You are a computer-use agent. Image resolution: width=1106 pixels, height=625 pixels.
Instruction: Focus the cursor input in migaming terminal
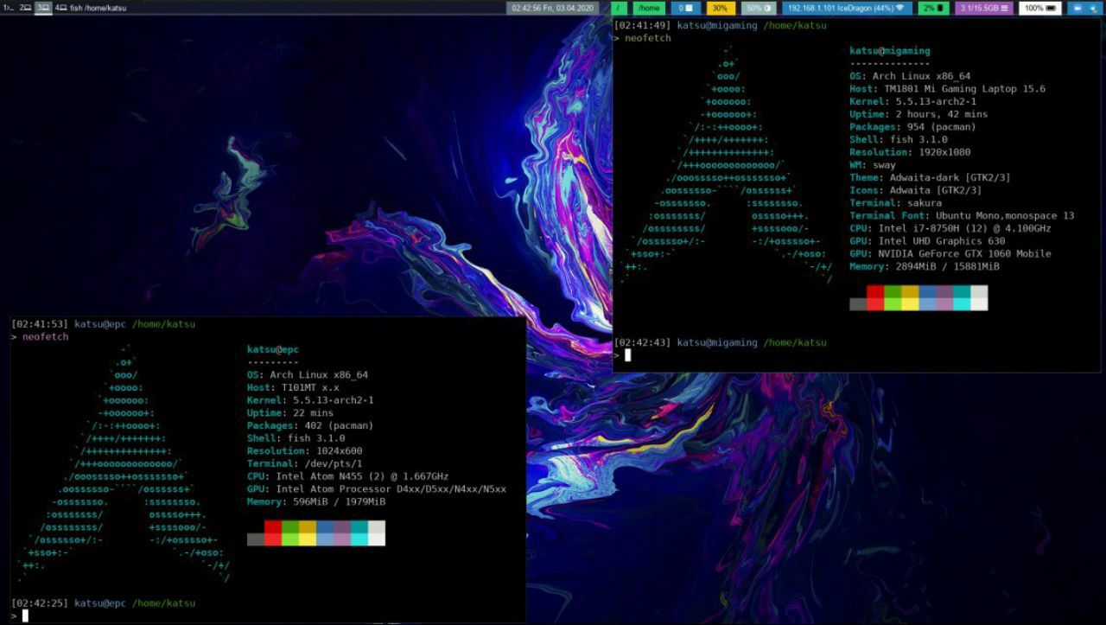pyautogui.click(x=628, y=355)
